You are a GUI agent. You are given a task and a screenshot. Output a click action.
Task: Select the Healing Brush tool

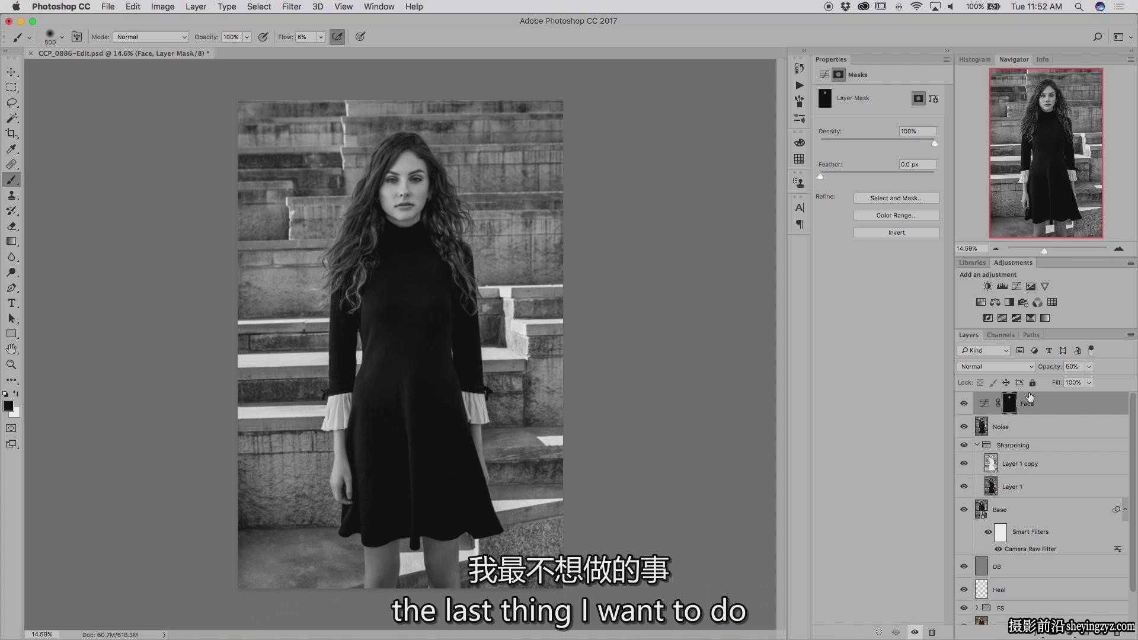pyautogui.click(x=11, y=164)
